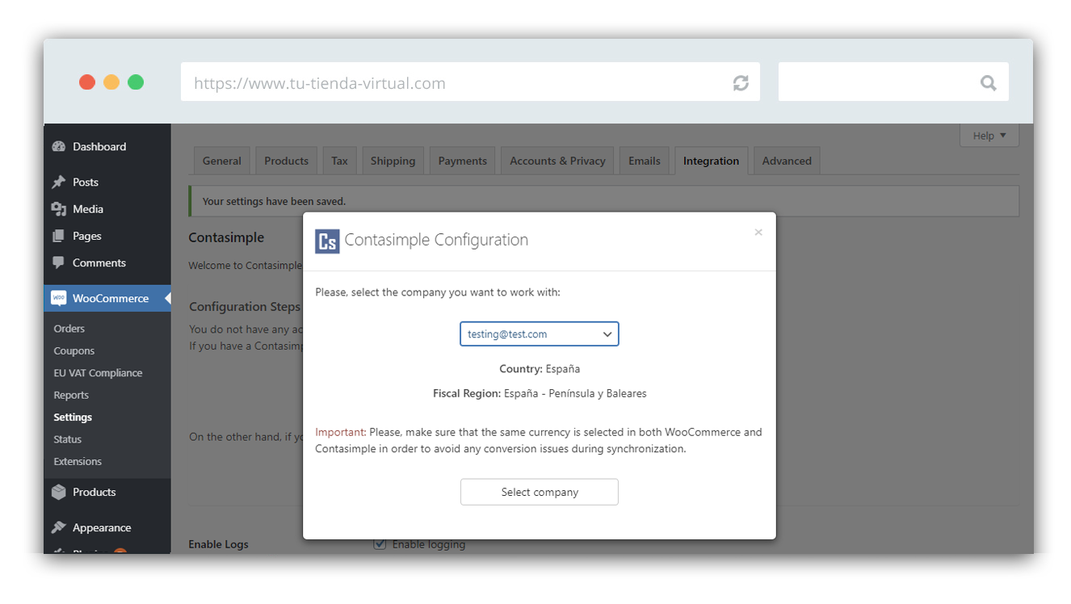Switch to the Products settings tab
Viewport: 1071px width, 604px height.
[x=287, y=161]
